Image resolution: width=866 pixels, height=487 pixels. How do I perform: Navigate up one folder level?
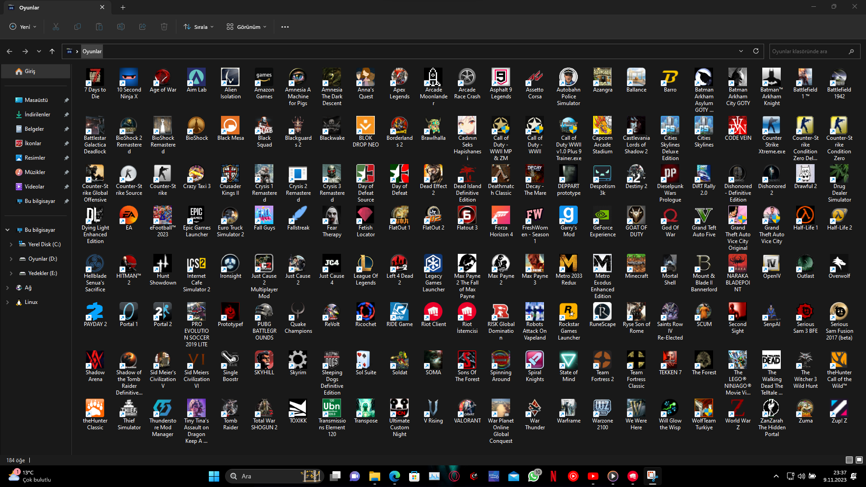(52, 51)
